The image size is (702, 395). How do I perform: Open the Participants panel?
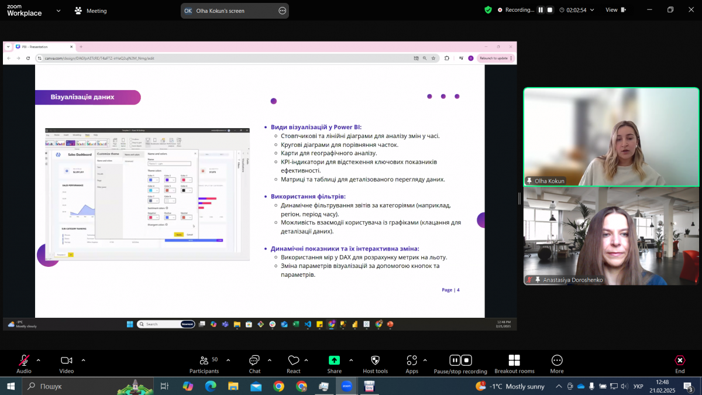pos(204,360)
